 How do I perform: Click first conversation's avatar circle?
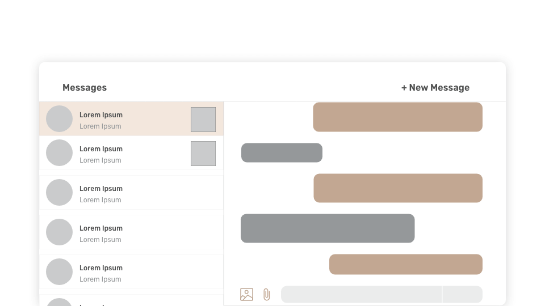pos(59,119)
